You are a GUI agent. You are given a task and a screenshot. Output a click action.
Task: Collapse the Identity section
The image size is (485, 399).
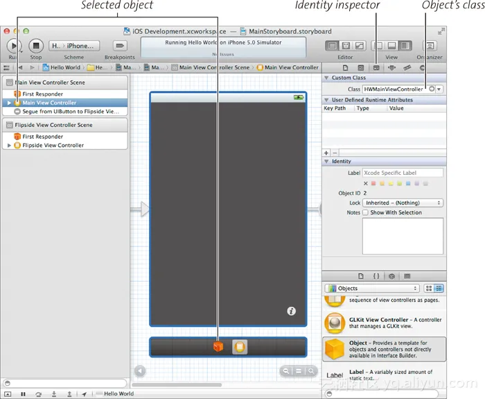[x=326, y=162]
